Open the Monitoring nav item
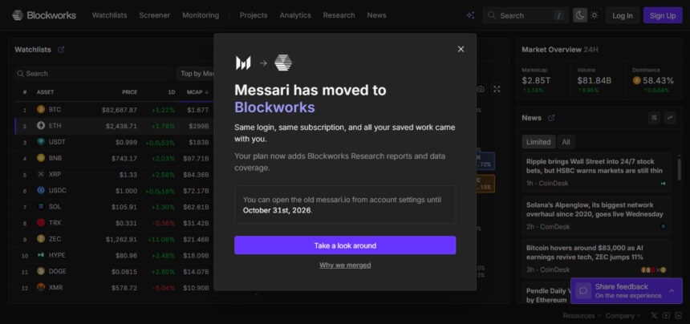This screenshot has width=690, height=324. (201, 15)
